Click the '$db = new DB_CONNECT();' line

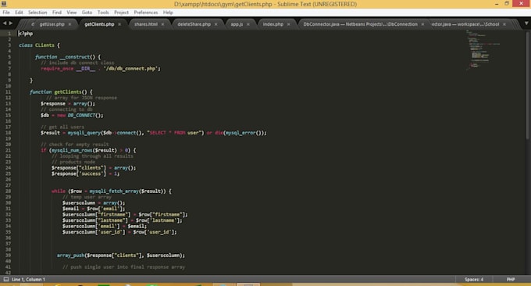pyautogui.click(x=72, y=115)
